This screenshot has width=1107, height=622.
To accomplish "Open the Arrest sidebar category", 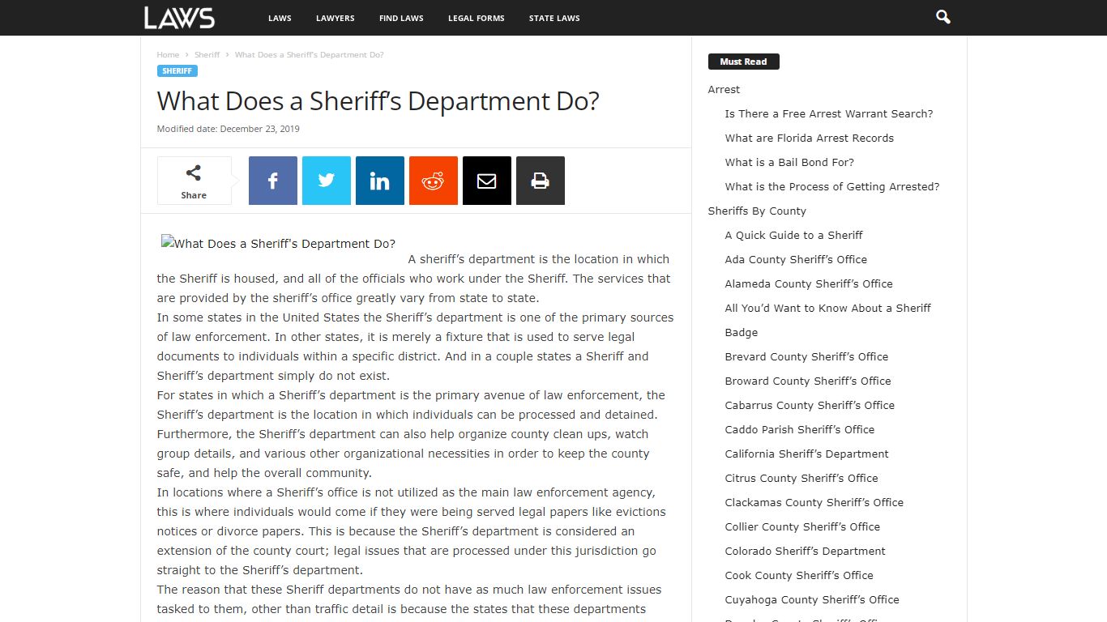I will (x=724, y=90).
